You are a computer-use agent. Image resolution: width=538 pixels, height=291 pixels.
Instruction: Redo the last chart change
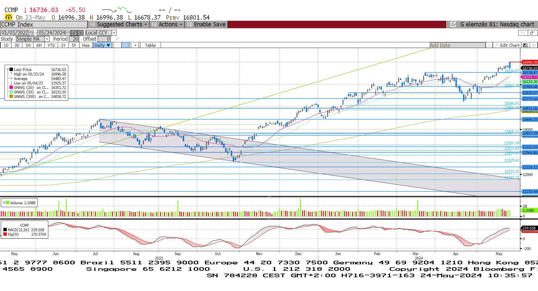pyautogui.click(x=532, y=33)
